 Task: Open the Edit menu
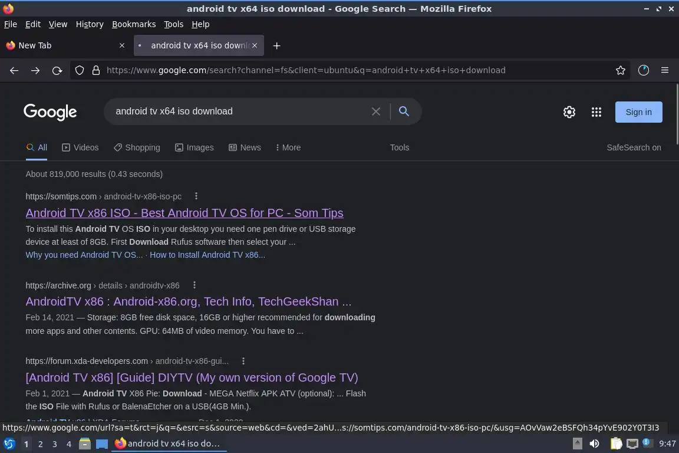33,24
